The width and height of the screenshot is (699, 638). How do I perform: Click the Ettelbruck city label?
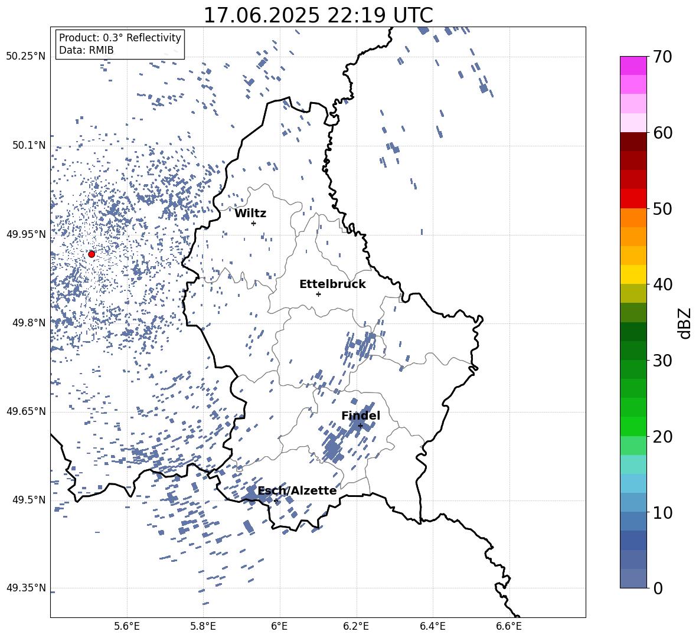(x=332, y=284)
